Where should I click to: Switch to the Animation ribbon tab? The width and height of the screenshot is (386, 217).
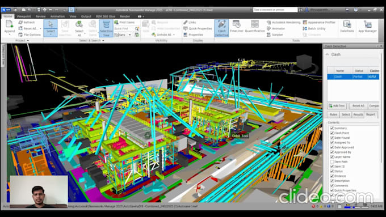[x=57, y=16]
